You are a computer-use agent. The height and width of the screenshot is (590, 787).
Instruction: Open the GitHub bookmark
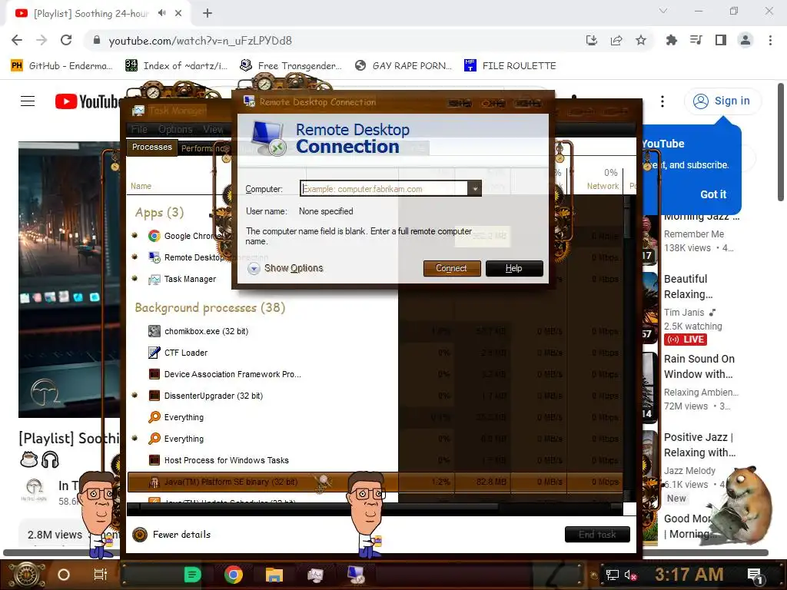(61, 66)
